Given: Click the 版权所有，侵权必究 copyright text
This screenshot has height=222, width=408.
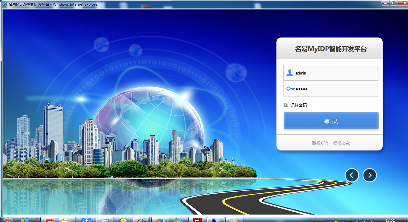Looking at the screenshot, I should [331, 143].
